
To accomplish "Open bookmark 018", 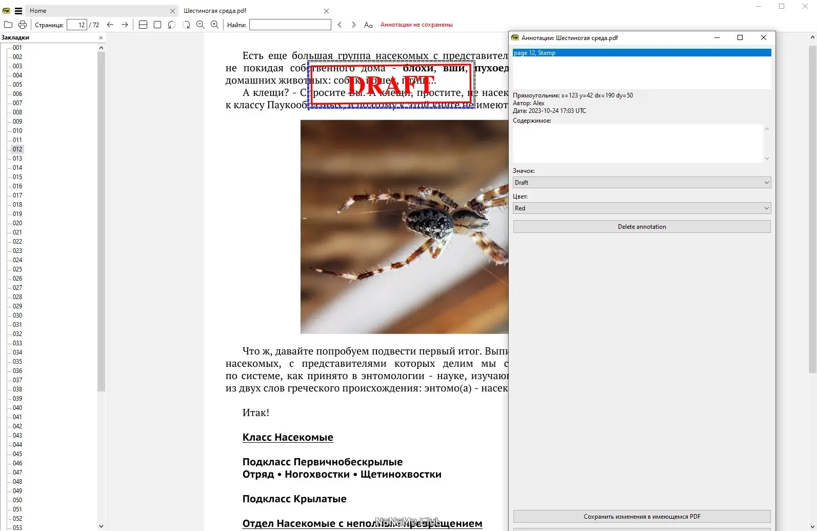I will [x=17, y=205].
